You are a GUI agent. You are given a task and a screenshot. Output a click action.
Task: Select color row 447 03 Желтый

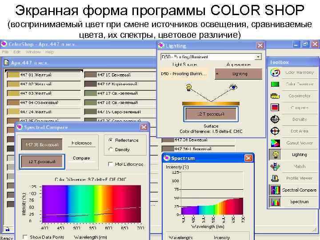click(44, 93)
